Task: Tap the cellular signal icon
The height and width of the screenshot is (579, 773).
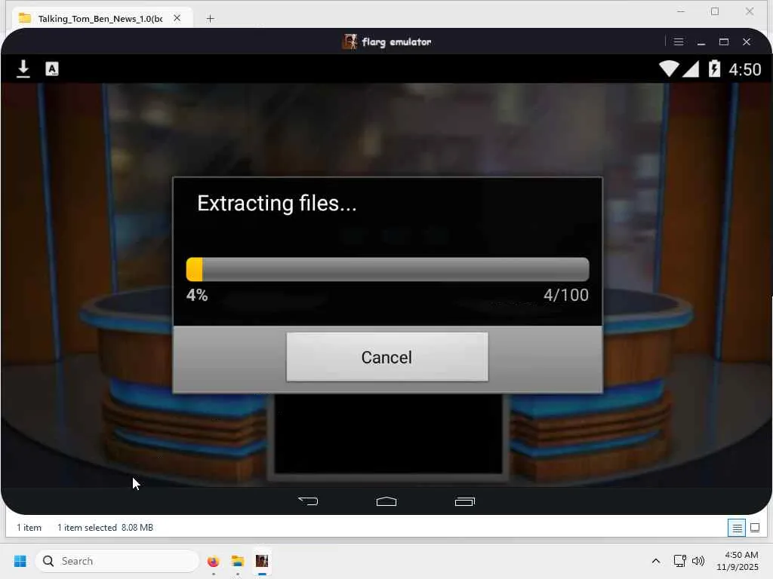Action: [x=691, y=69]
